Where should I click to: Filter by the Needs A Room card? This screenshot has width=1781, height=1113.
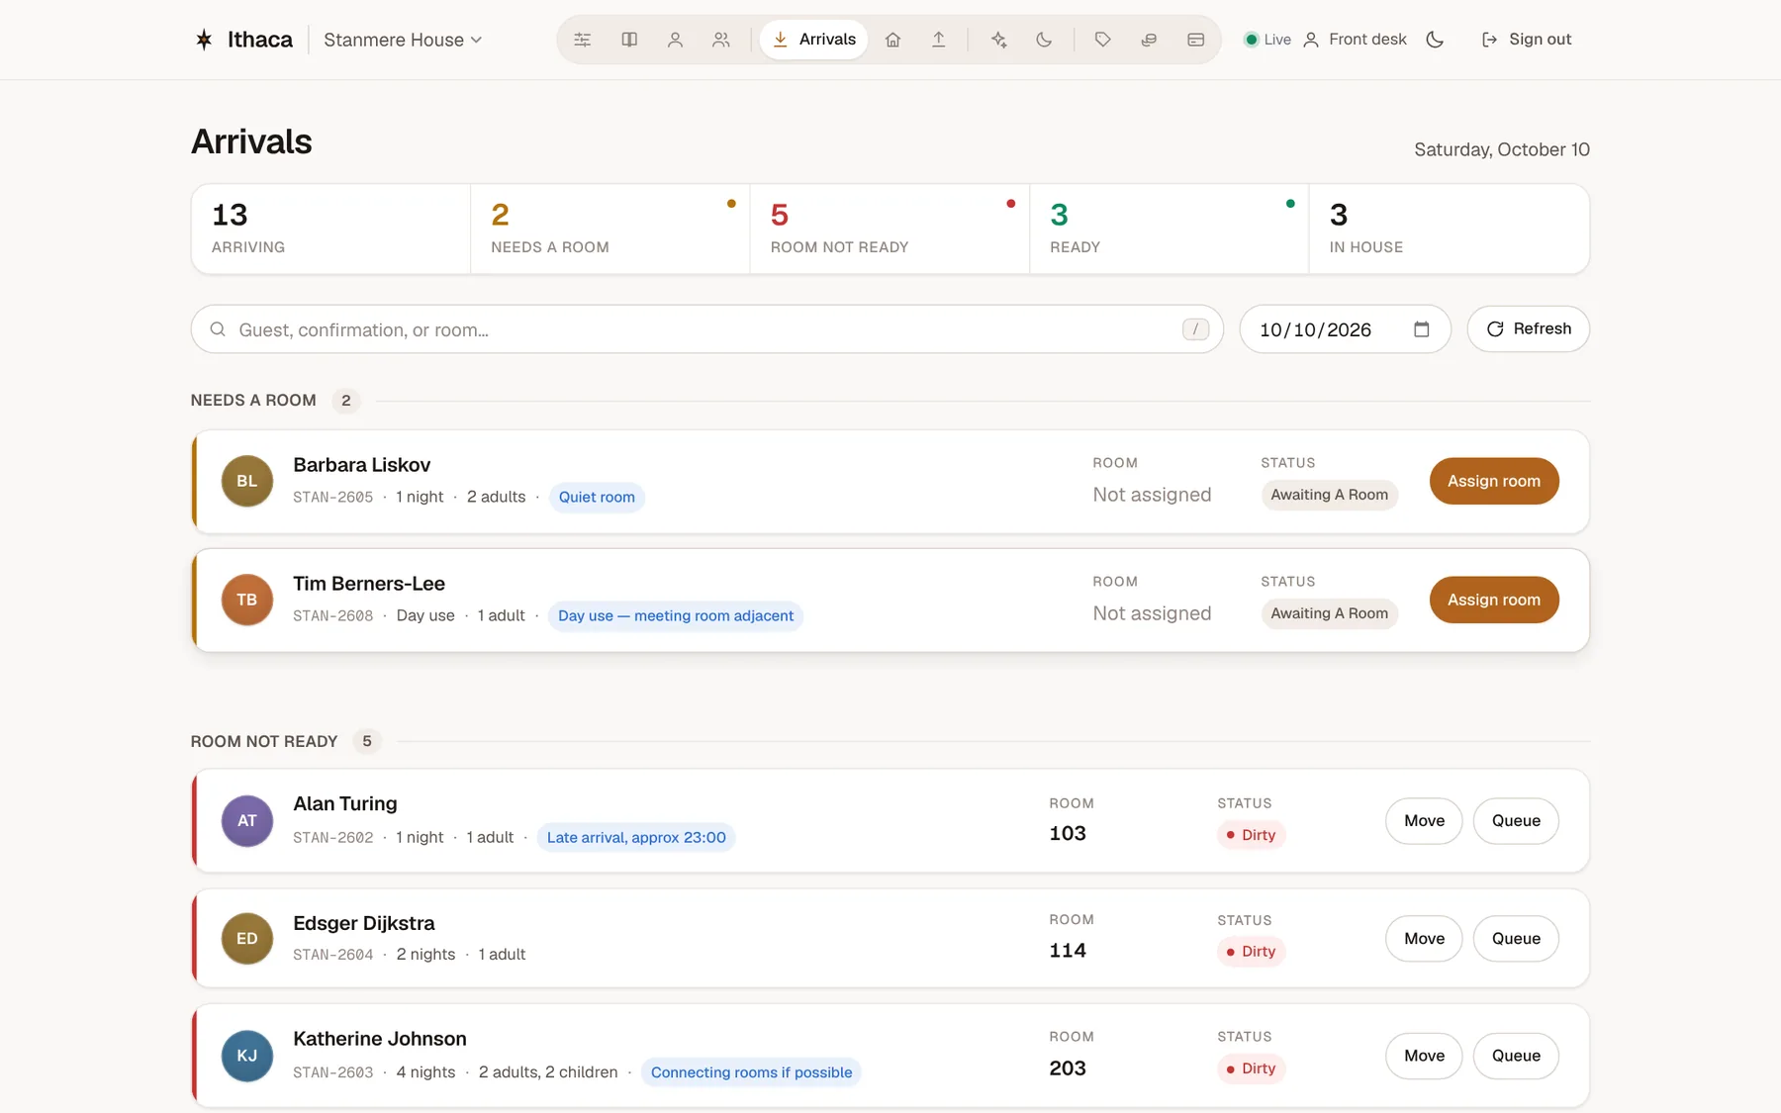(609, 229)
